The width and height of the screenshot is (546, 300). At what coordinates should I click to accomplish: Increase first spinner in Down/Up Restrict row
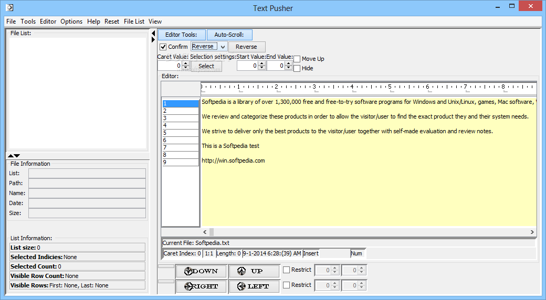334,267
